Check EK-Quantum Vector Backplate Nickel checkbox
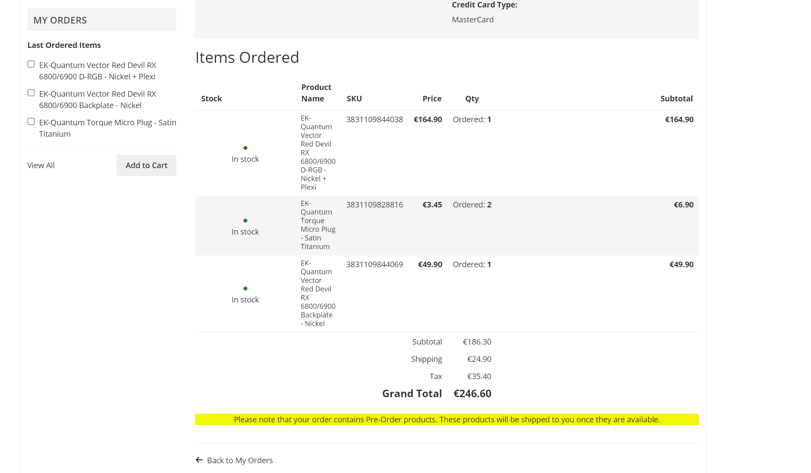 pyautogui.click(x=31, y=93)
